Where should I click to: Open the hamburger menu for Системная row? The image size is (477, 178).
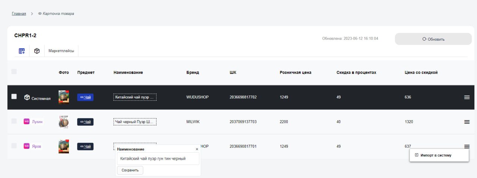click(467, 97)
